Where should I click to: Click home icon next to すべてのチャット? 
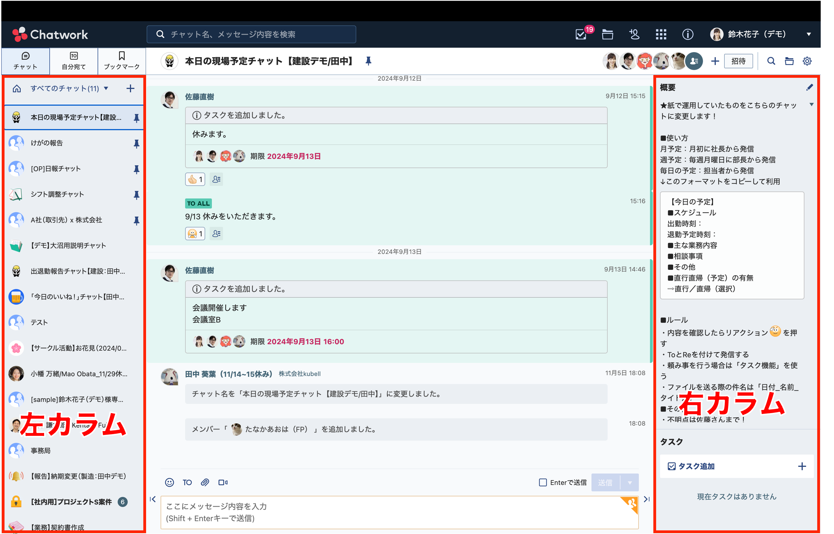(17, 89)
